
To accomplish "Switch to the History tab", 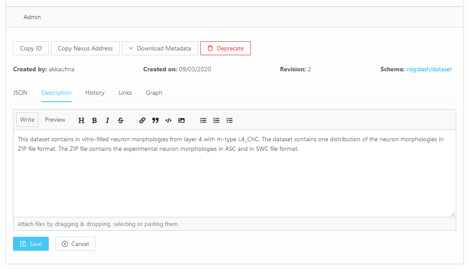I will click(95, 93).
